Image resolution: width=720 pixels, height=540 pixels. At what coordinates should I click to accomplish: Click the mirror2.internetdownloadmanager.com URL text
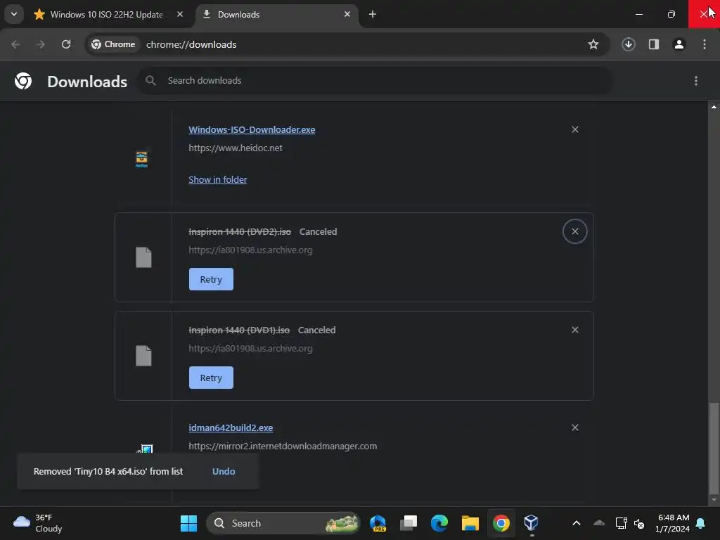(283, 446)
